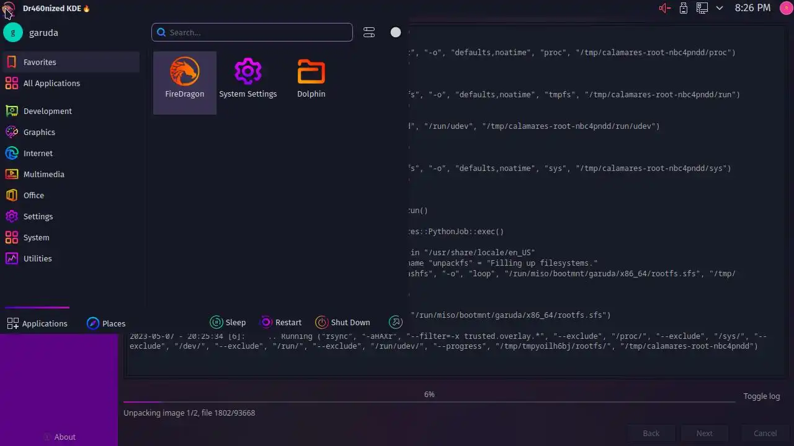Click installer progress bar at 6%
The width and height of the screenshot is (794, 446).
[429, 401]
